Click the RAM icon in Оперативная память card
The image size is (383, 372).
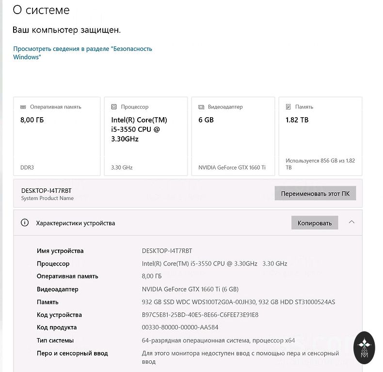(23, 107)
